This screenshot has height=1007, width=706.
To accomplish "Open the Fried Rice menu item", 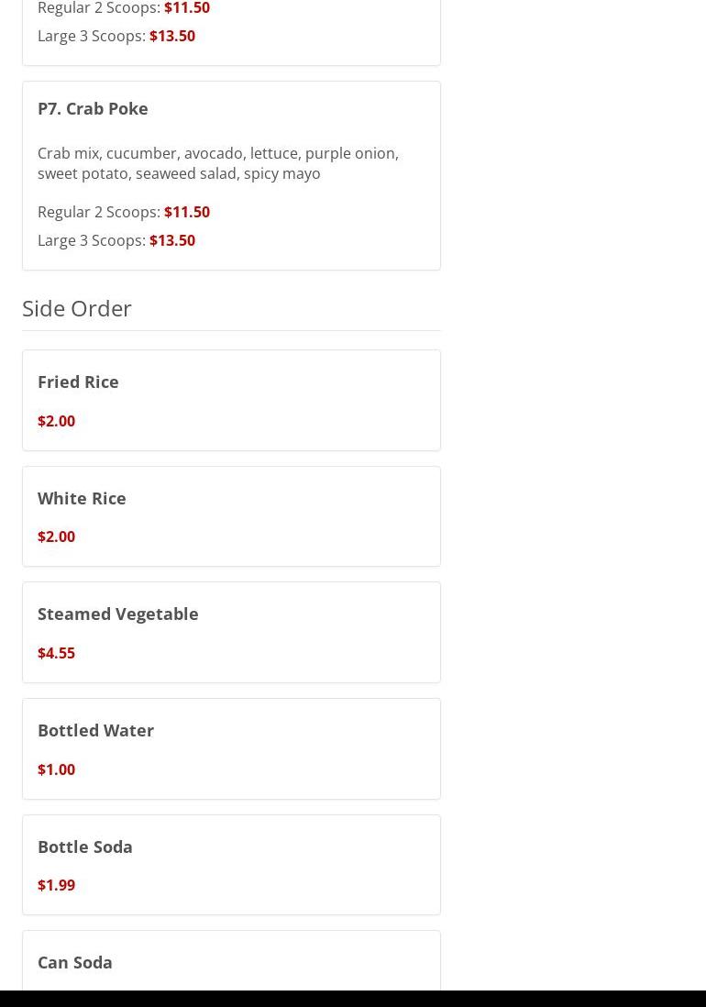I will click(x=78, y=382).
